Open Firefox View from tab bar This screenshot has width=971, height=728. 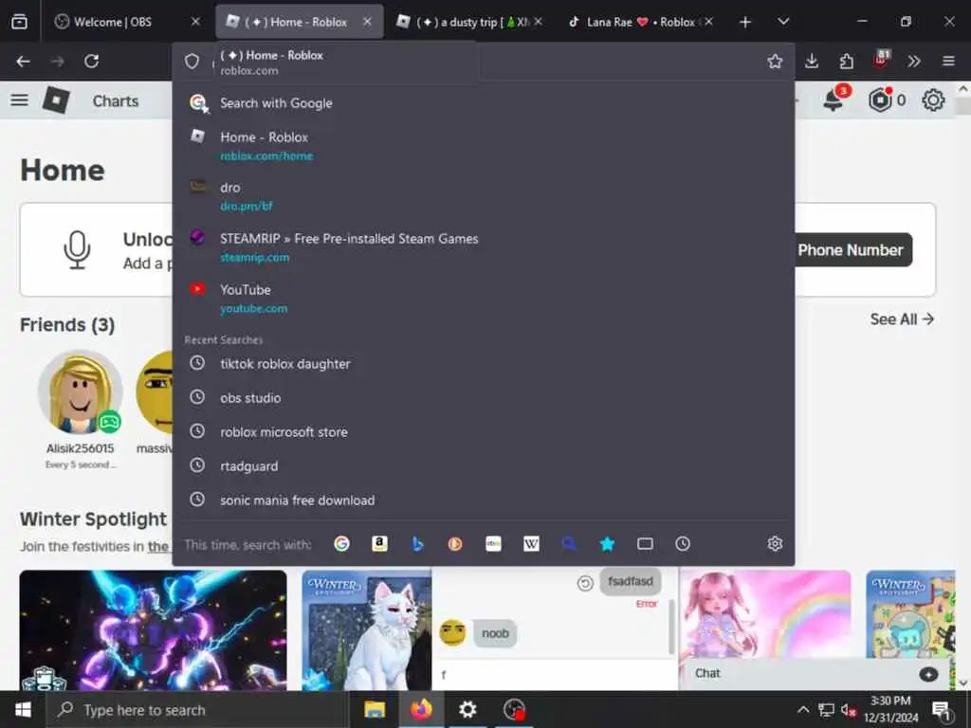pos(19,22)
